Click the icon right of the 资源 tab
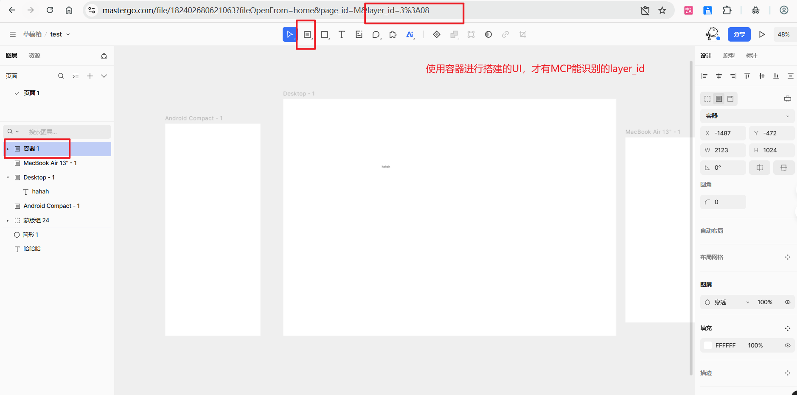Viewport: 797px width, 395px height. click(x=104, y=56)
